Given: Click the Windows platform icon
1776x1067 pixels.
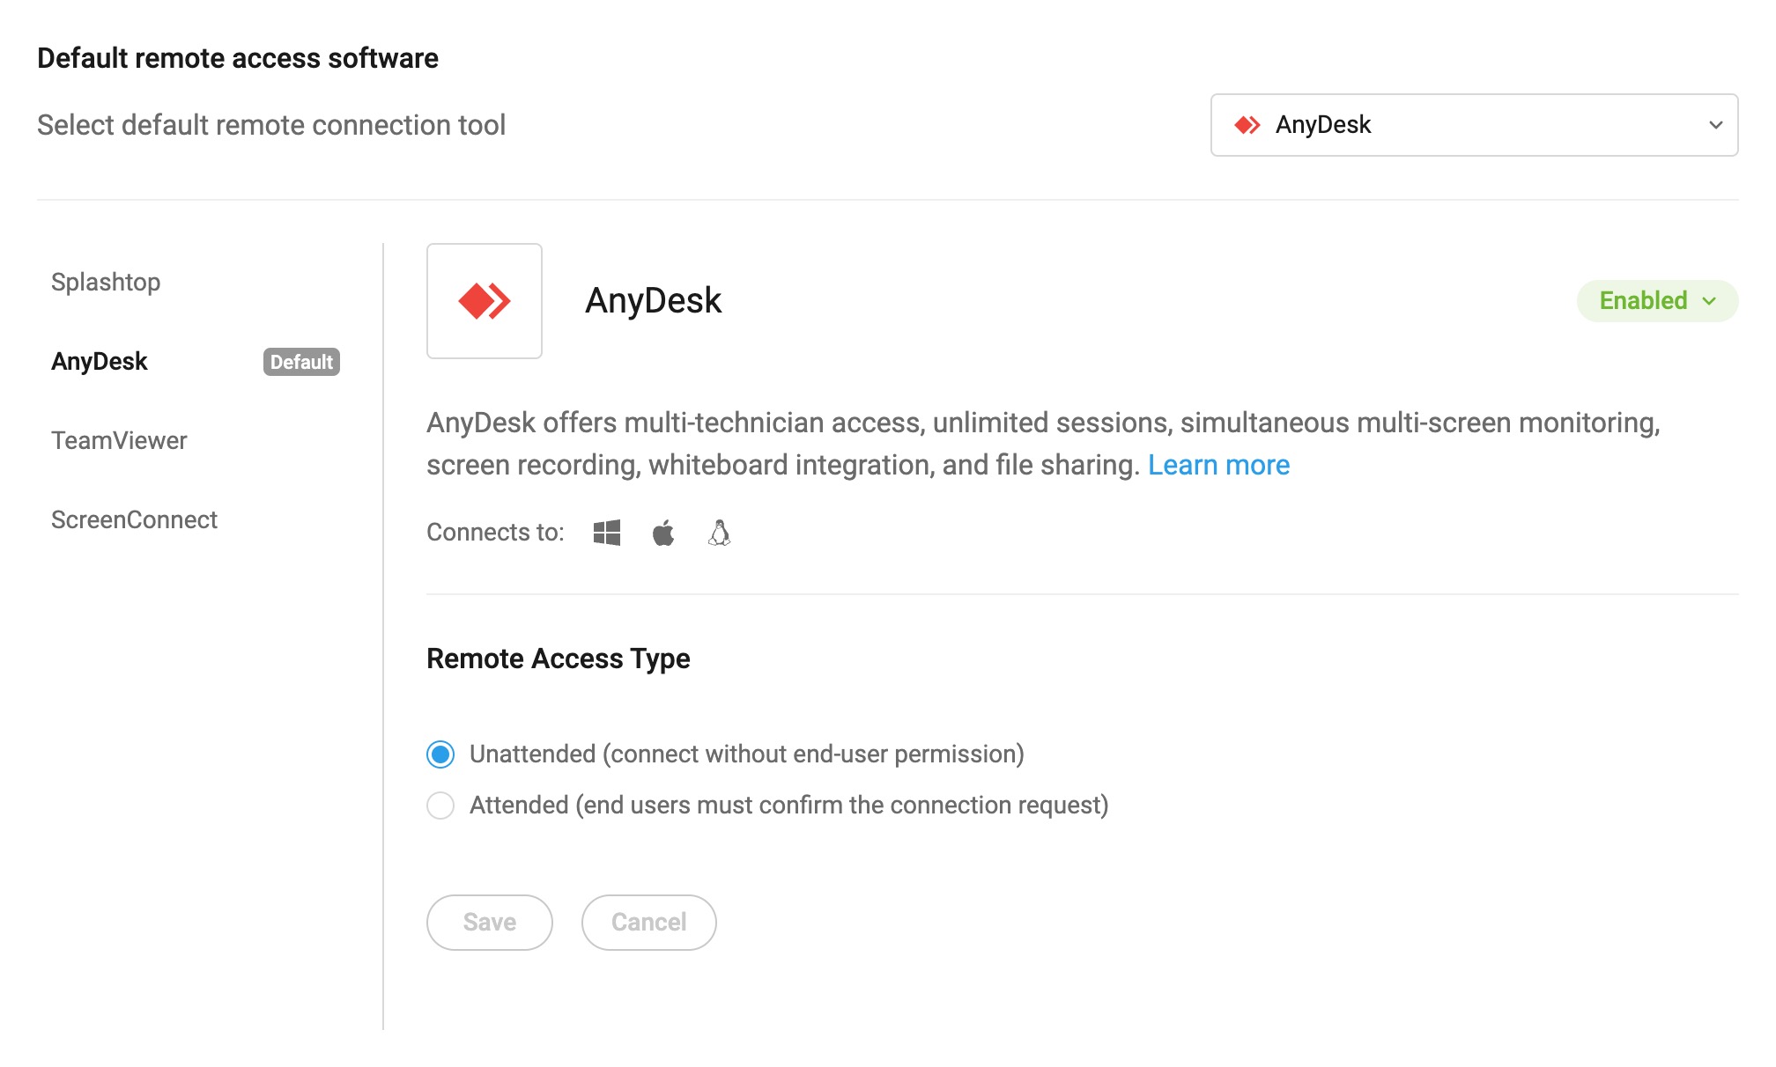Looking at the screenshot, I should click(607, 533).
